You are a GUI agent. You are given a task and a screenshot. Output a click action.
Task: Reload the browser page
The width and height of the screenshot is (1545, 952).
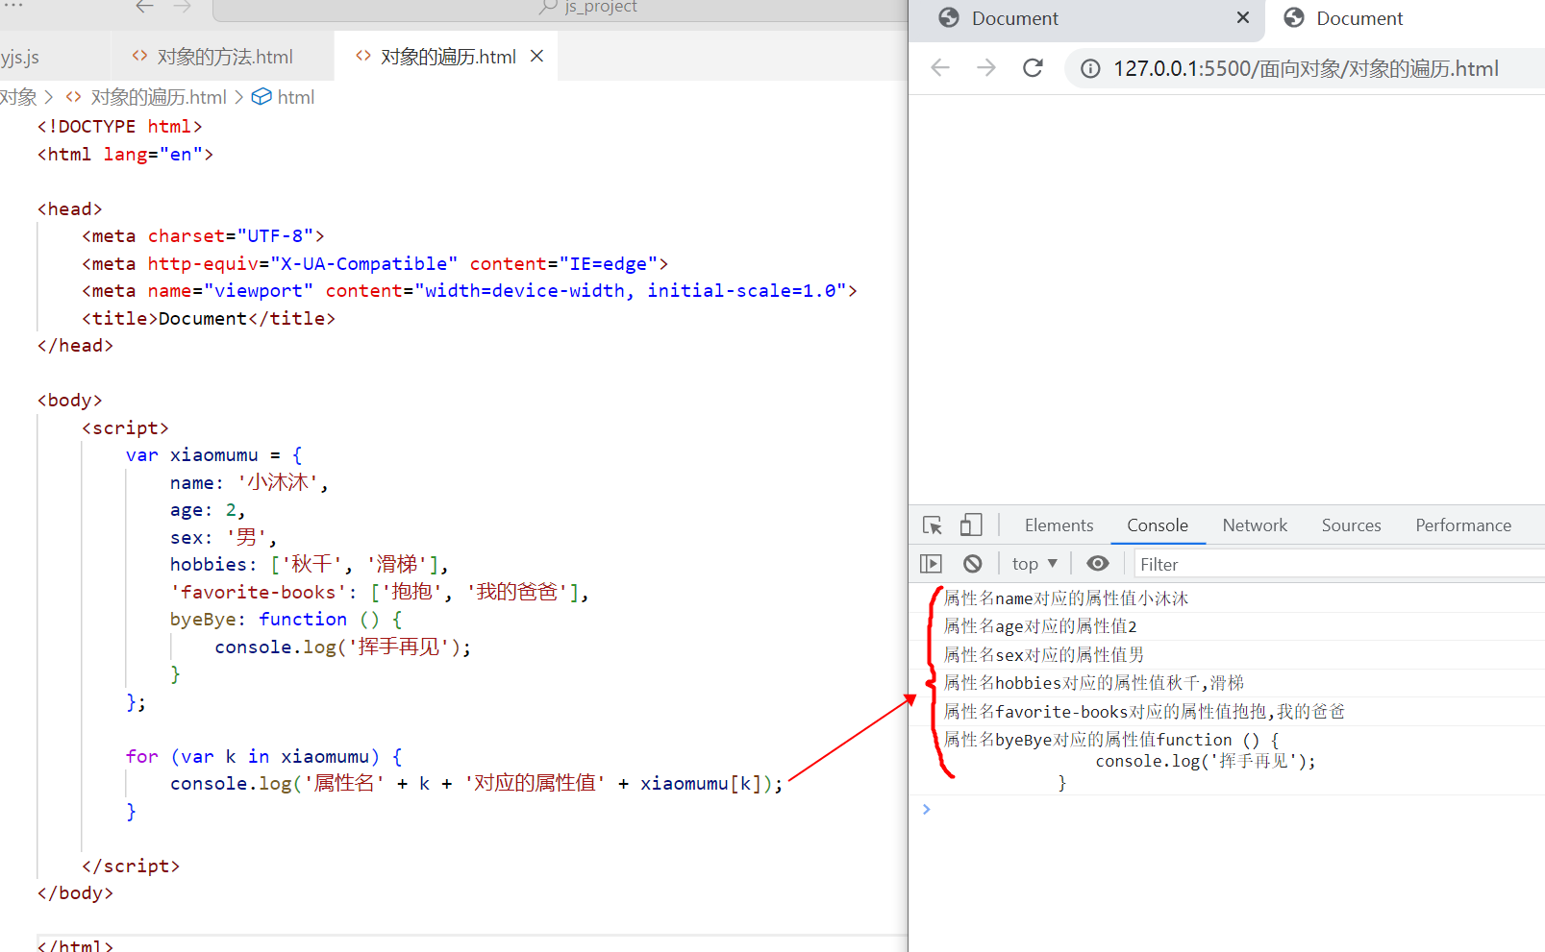click(x=1033, y=68)
